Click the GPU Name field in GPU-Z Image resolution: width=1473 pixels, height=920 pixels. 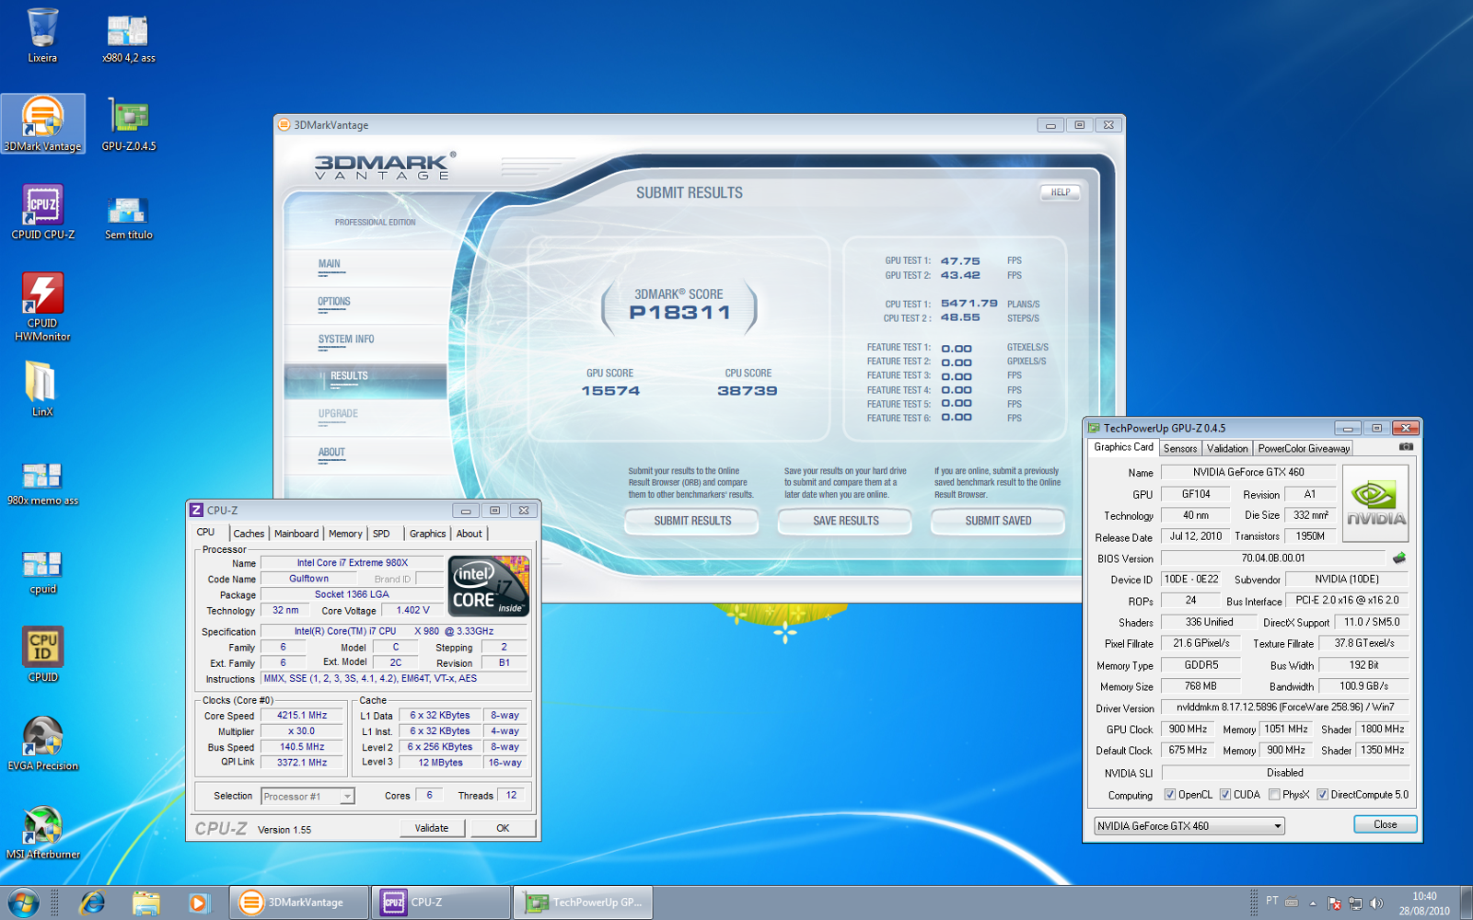1248,472
